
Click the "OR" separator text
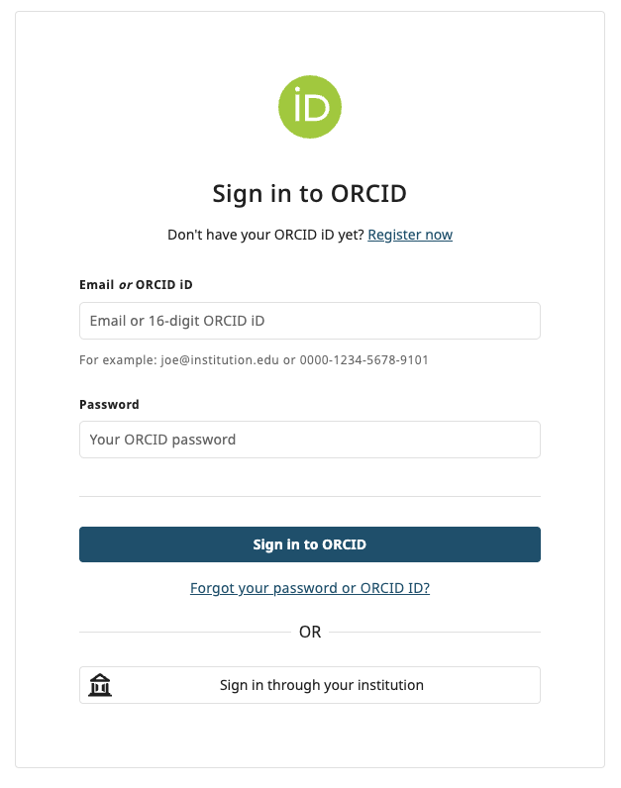coord(310,632)
